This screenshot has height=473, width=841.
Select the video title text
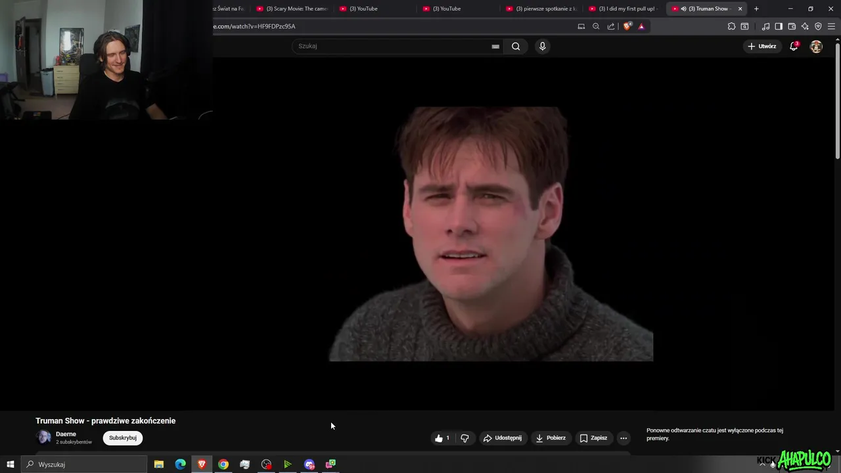(x=106, y=420)
